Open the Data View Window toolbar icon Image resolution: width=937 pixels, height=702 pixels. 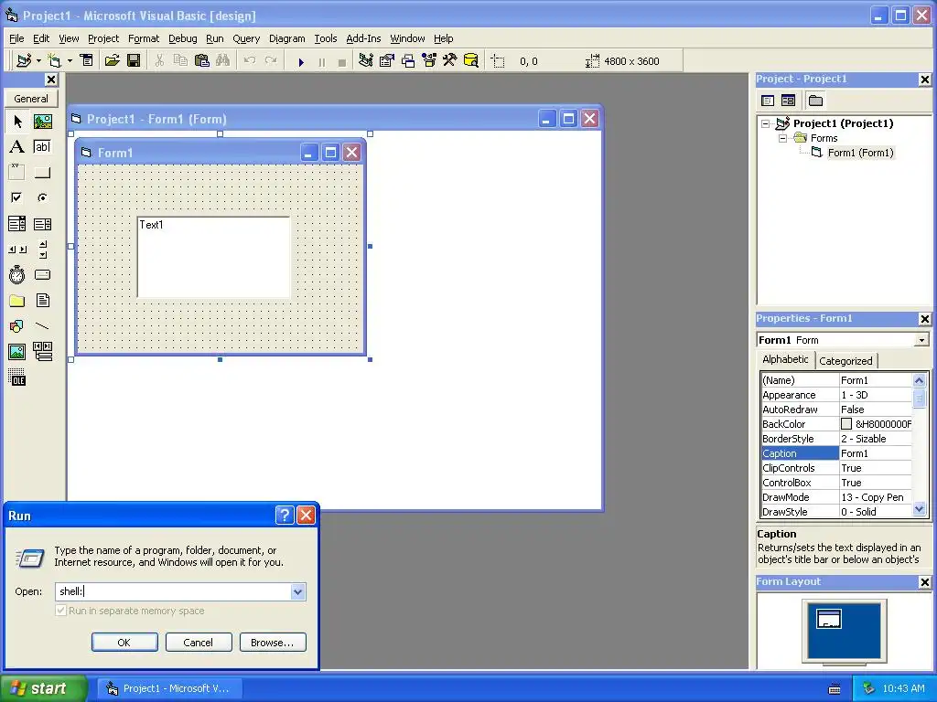pyautogui.click(x=471, y=60)
